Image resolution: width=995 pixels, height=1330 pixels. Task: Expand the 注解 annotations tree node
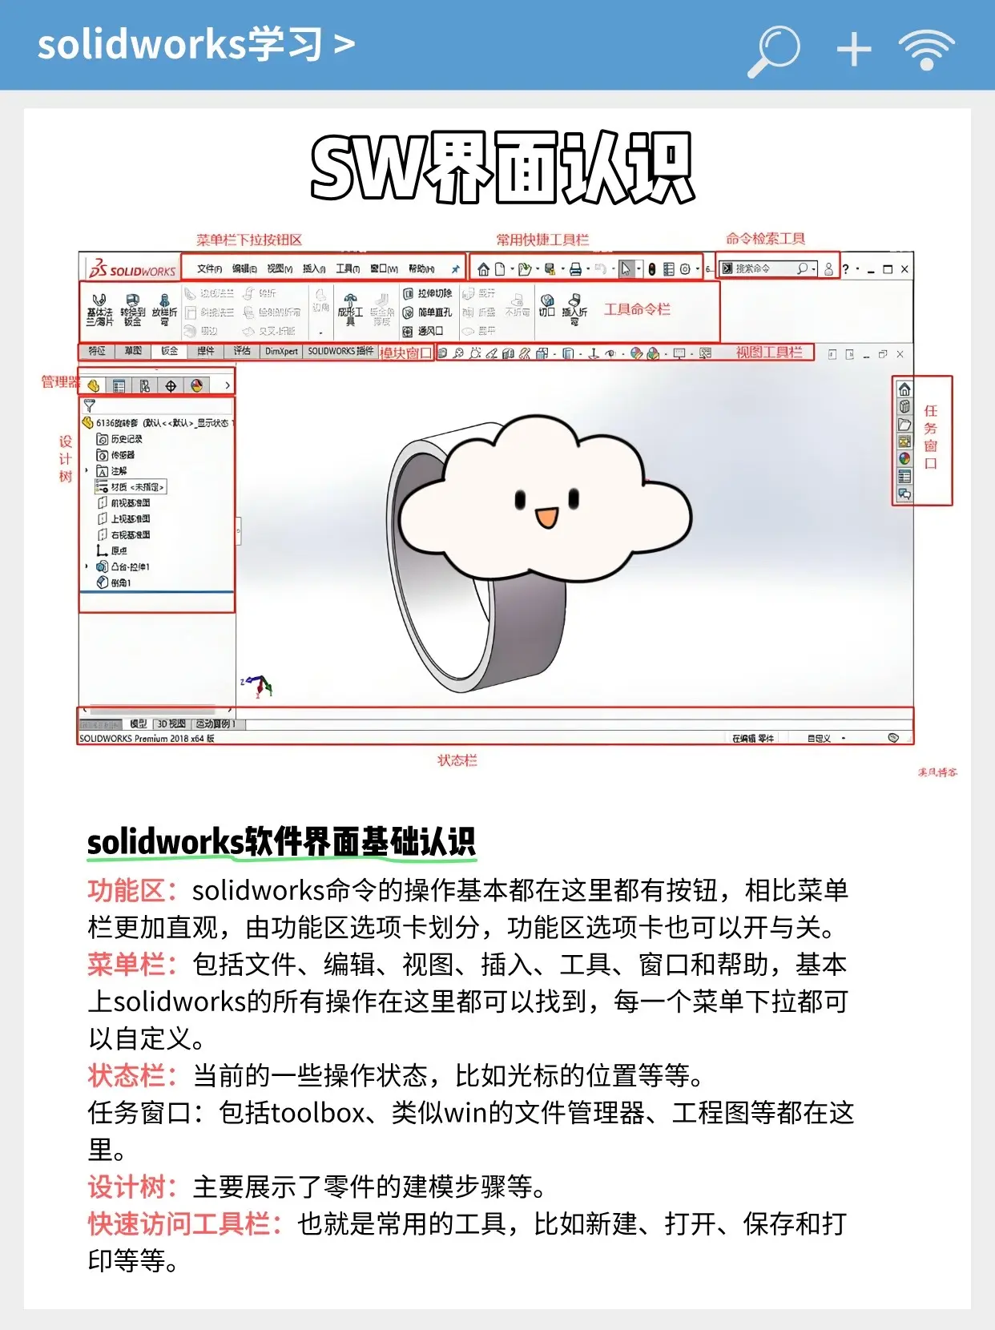[87, 471]
